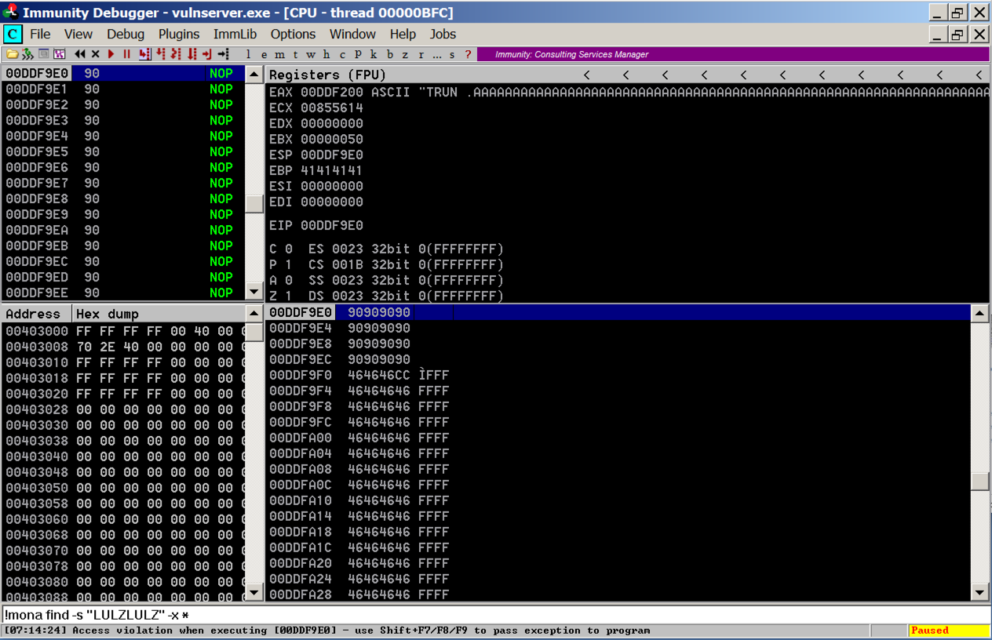Click the Step over toolbar icon
Screen dimensions: 992x640
(x=161, y=54)
